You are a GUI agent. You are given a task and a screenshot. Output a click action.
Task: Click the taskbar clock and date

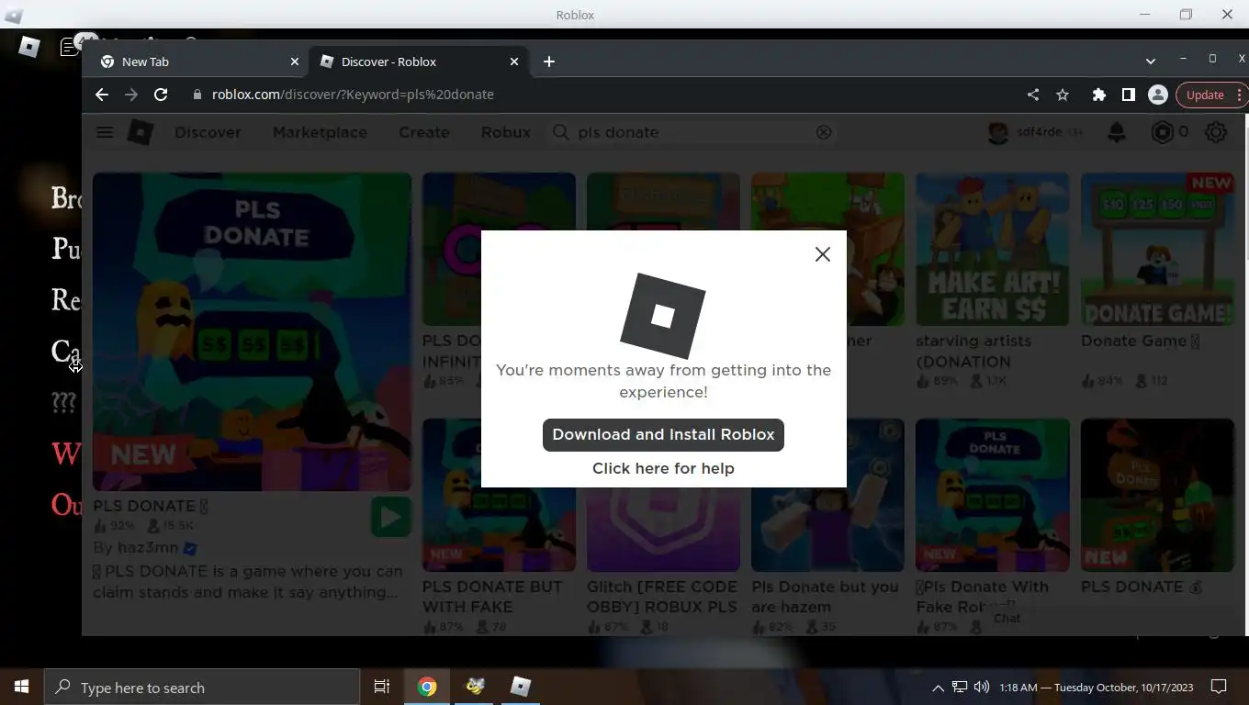tap(1097, 688)
